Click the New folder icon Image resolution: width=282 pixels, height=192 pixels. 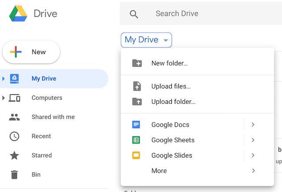pyautogui.click(x=137, y=63)
